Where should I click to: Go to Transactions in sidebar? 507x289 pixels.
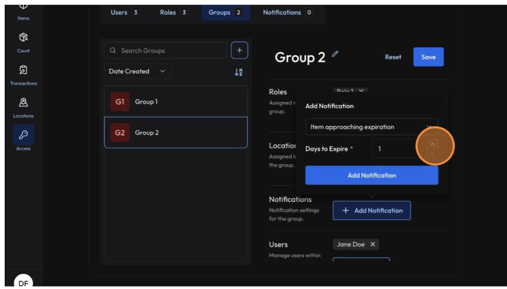pyautogui.click(x=23, y=75)
